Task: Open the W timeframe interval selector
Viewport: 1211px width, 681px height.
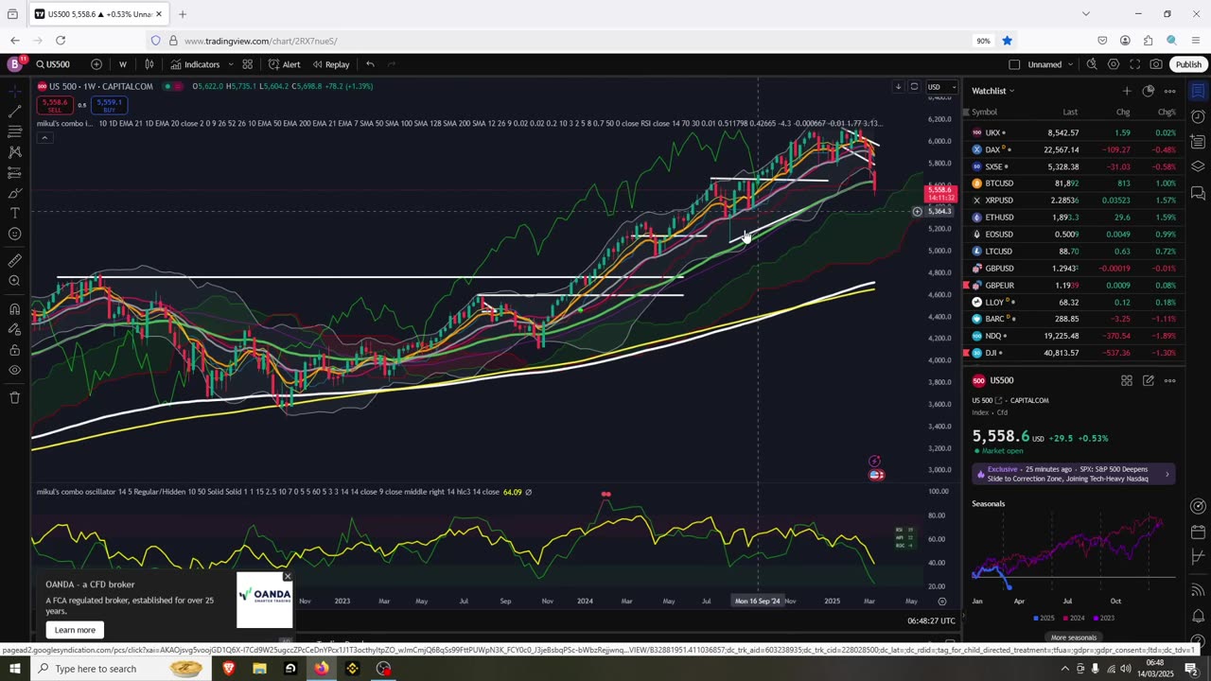Action: (x=122, y=64)
